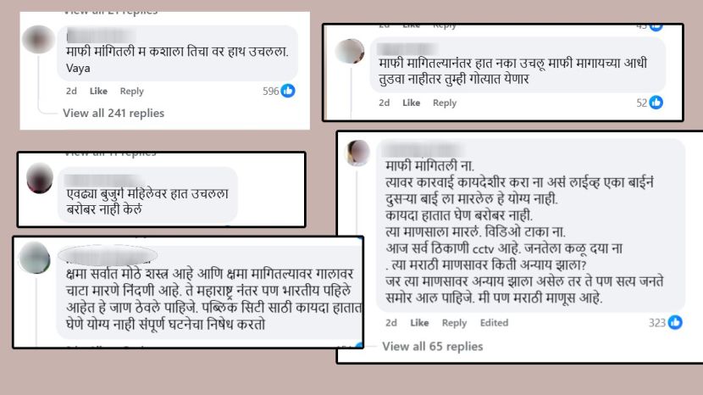703x395 pixels.
Task: Reply to the comment ending with Vaya
Action: (131, 91)
